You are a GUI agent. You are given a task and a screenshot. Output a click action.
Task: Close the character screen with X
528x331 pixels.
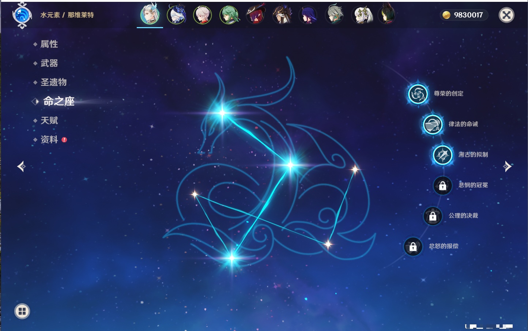click(x=507, y=15)
